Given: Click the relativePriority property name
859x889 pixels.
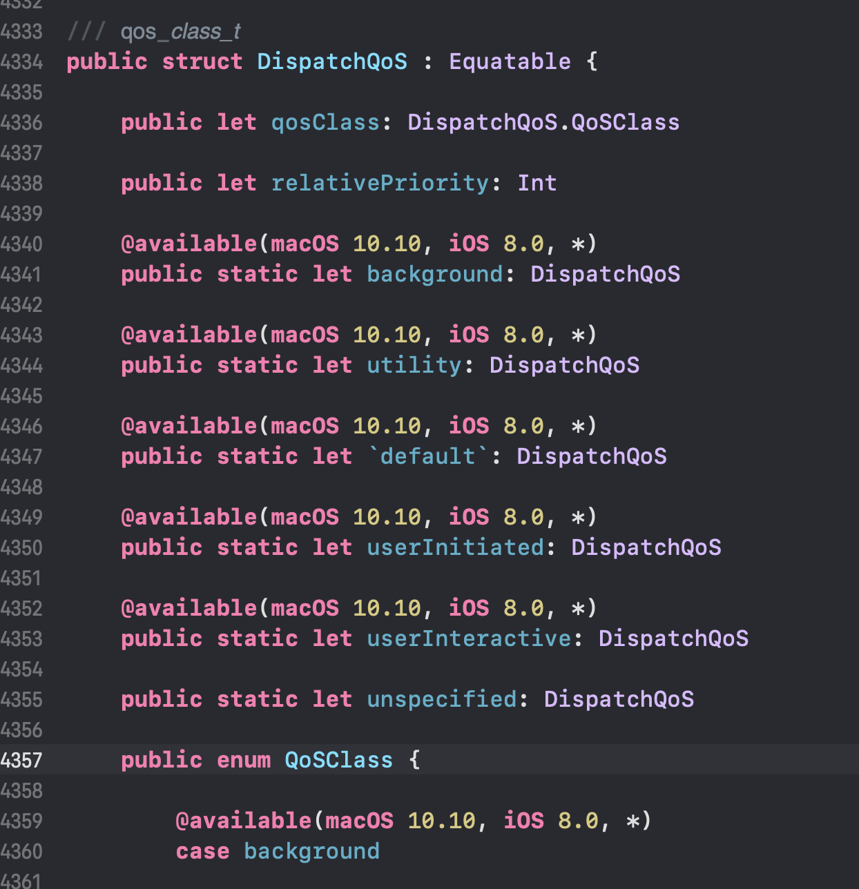Looking at the screenshot, I should (x=380, y=183).
